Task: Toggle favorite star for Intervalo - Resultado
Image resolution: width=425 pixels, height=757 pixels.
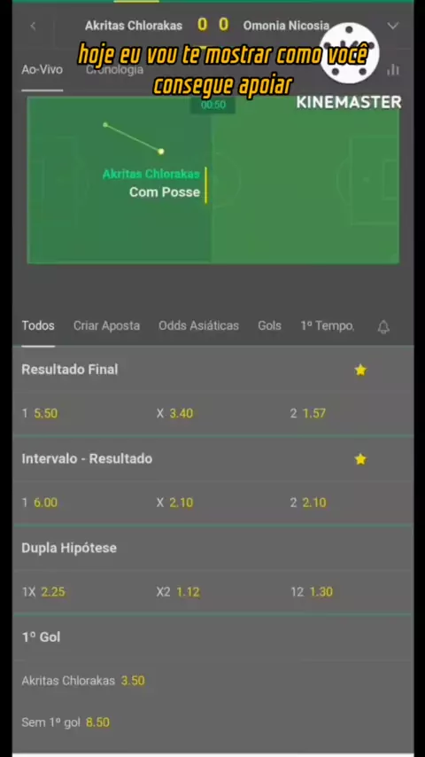Action: click(360, 459)
